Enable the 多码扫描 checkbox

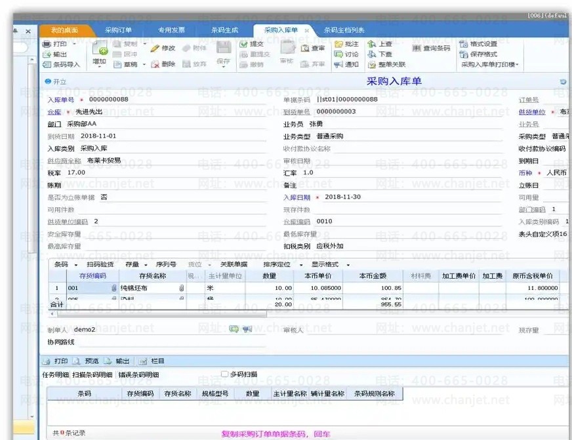(224, 374)
